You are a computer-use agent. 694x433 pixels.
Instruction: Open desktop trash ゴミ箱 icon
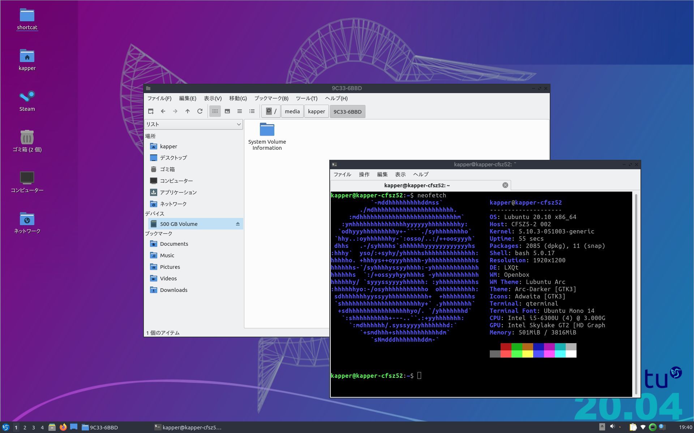[27, 141]
